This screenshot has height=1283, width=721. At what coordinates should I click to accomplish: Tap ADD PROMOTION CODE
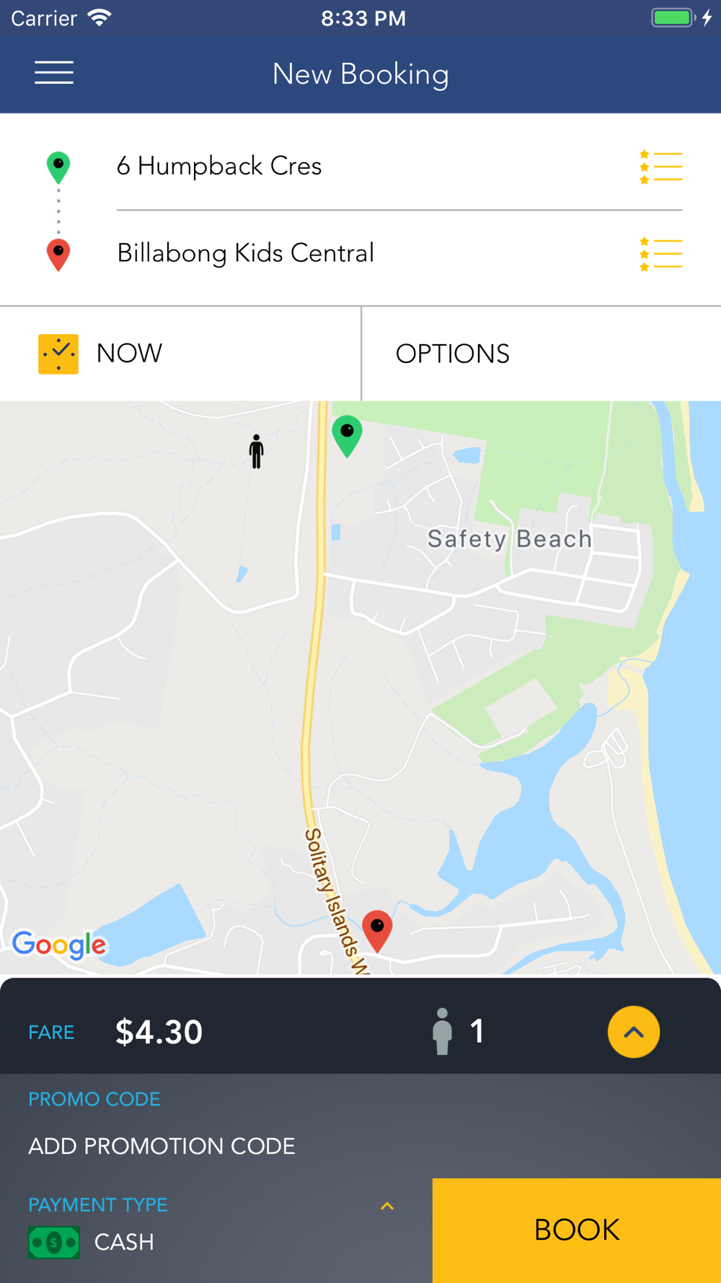tap(162, 1146)
